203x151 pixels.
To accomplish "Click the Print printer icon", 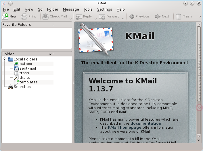I will pos(24,17).
